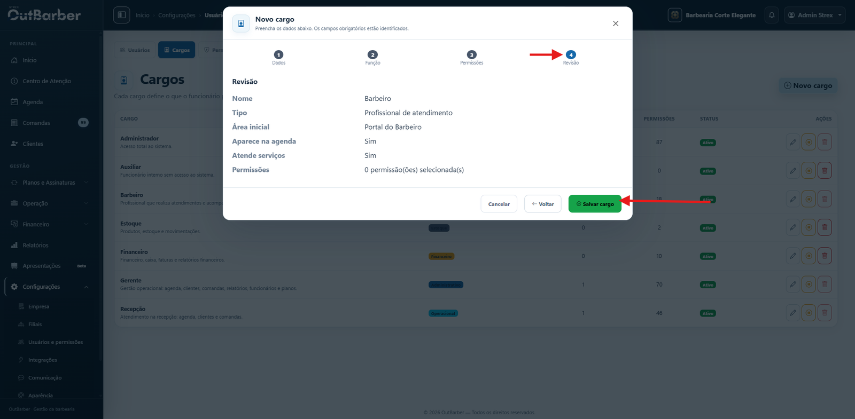Switch to the Usuários tab
855x419 pixels.
pyautogui.click(x=135, y=50)
